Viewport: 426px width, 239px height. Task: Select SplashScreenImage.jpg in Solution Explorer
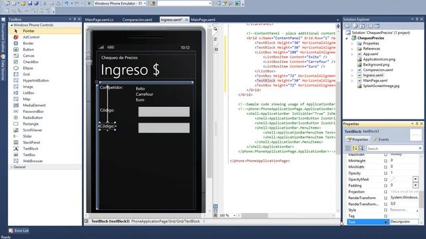tap(381, 86)
